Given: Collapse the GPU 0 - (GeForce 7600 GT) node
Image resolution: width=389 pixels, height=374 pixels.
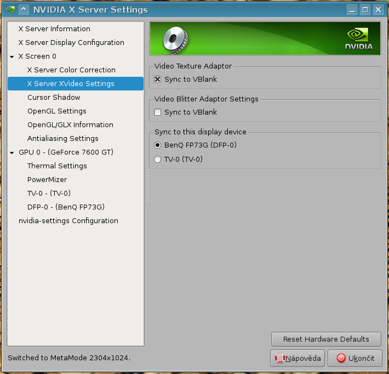Looking at the screenshot, I should (12, 153).
